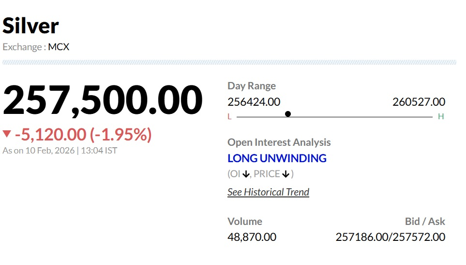
Task: Click the striped divider bar below Exchange
Action: click(229, 62)
